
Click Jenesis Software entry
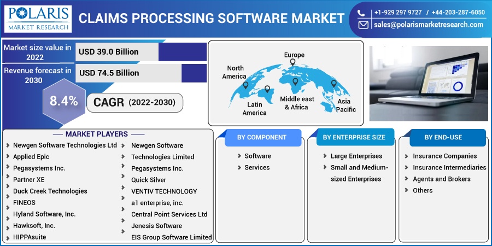[x=156, y=226]
